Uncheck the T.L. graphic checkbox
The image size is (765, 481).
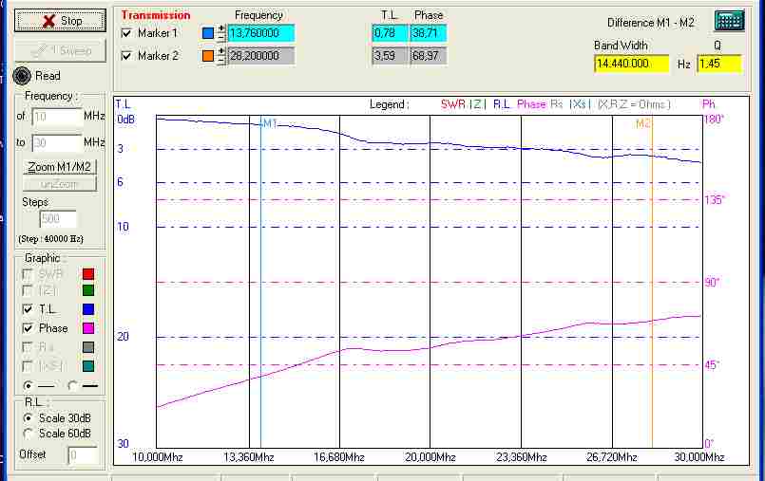[x=28, y=309]
